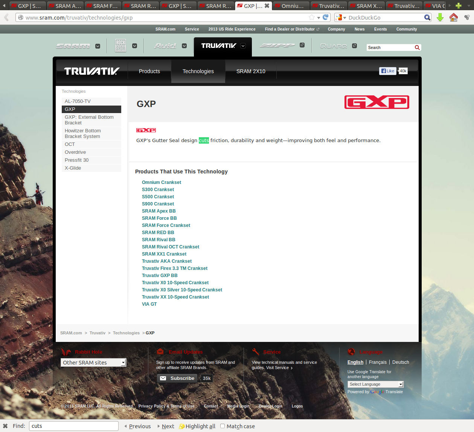
Task: Close the active GXP tab
Action: pyautogui.click(x=267, y=6)
